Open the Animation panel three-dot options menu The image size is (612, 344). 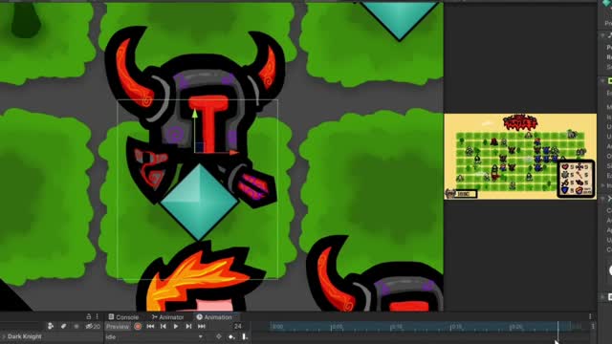[590, 316]
